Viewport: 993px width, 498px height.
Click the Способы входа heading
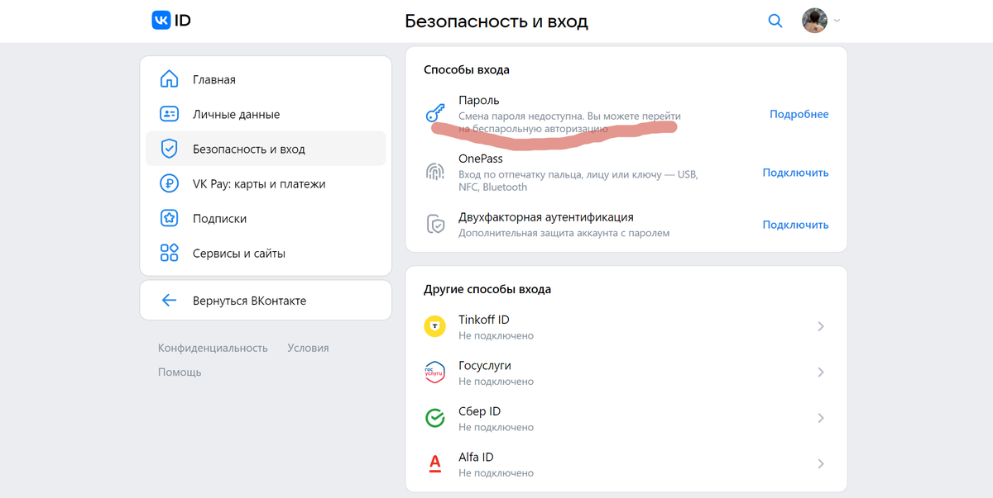pos(467,69)
